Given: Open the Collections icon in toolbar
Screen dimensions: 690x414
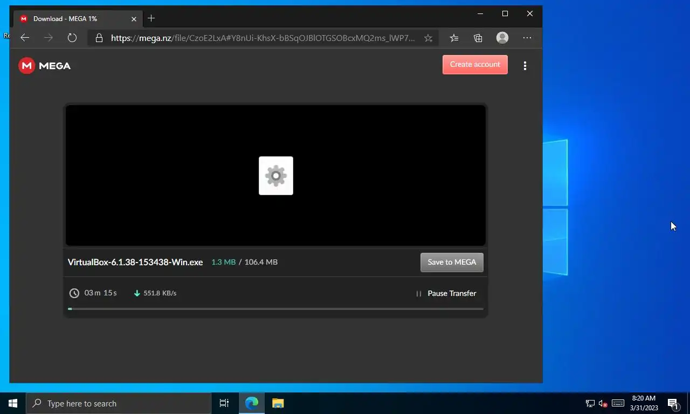Looking at the screenshot, I should pyautogui.click(x=478, y=38).
